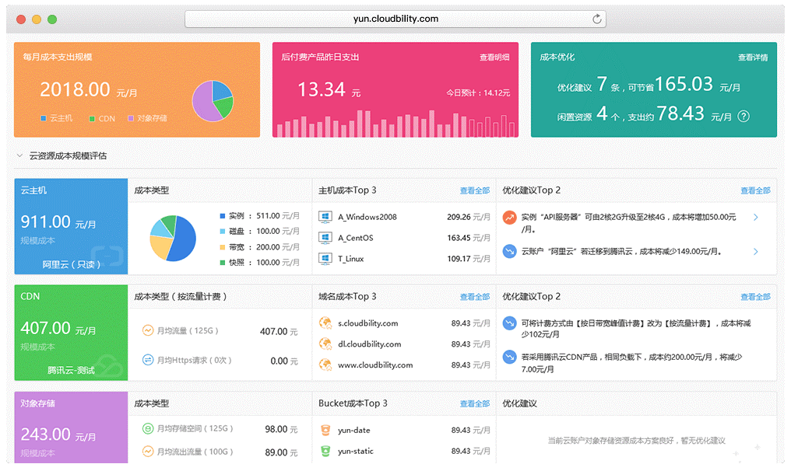Open 查看明细 on the pink spending card
Viewport: 791px width, 471px height.
pyautogui.click(x=494, y=58)
